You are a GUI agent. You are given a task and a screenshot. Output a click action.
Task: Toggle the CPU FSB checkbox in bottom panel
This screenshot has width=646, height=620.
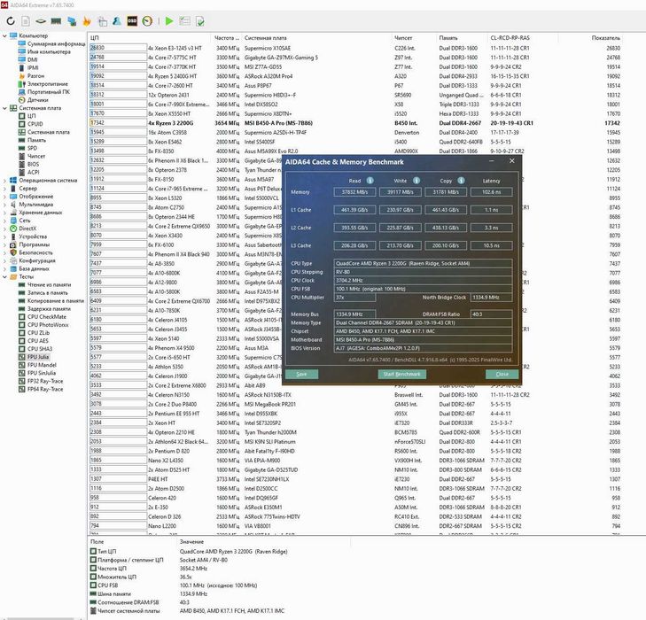coord(93,585)
